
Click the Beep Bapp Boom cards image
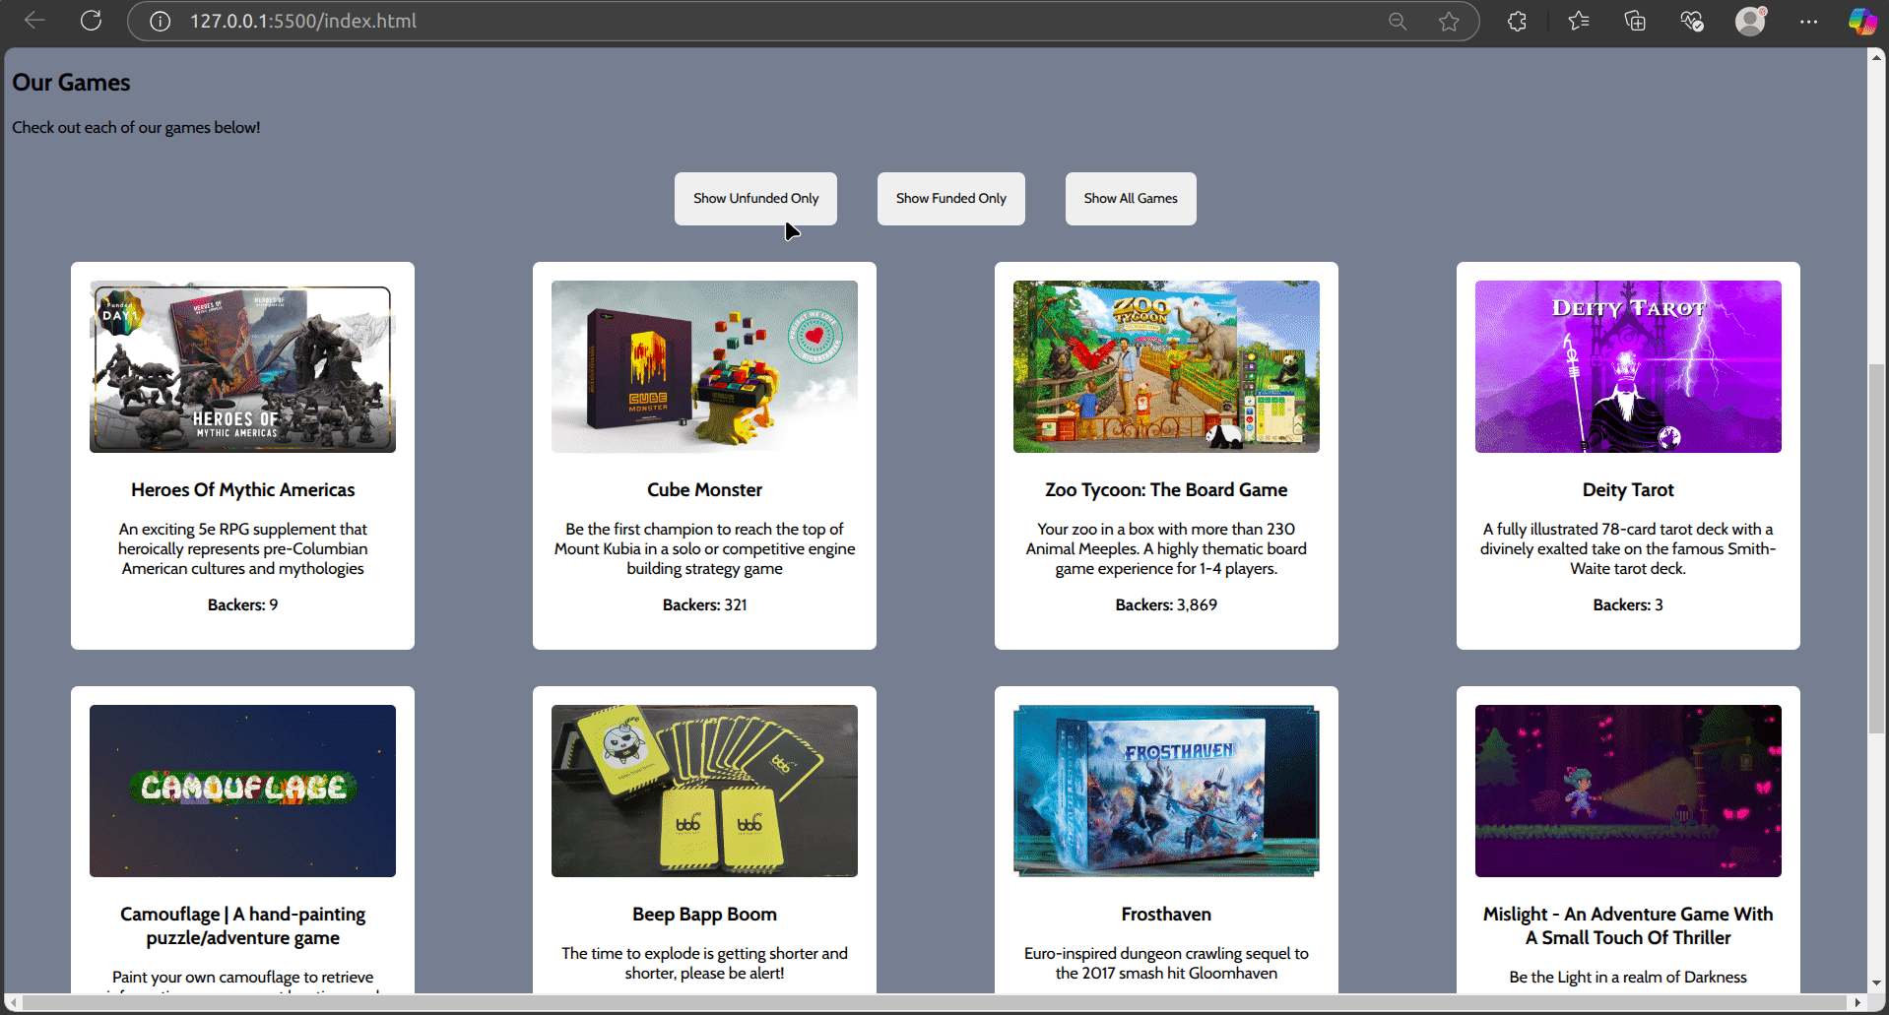coord(704,791)
